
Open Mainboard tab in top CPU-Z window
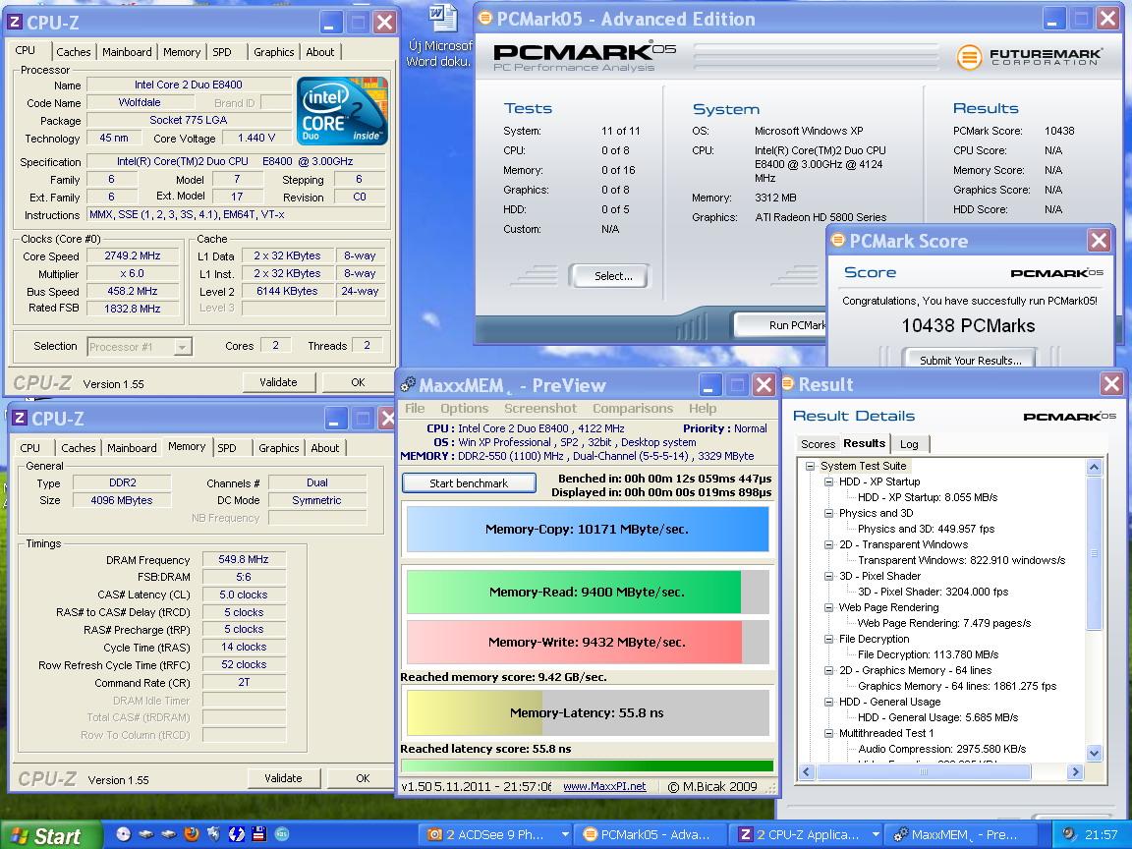pos(127,52)
